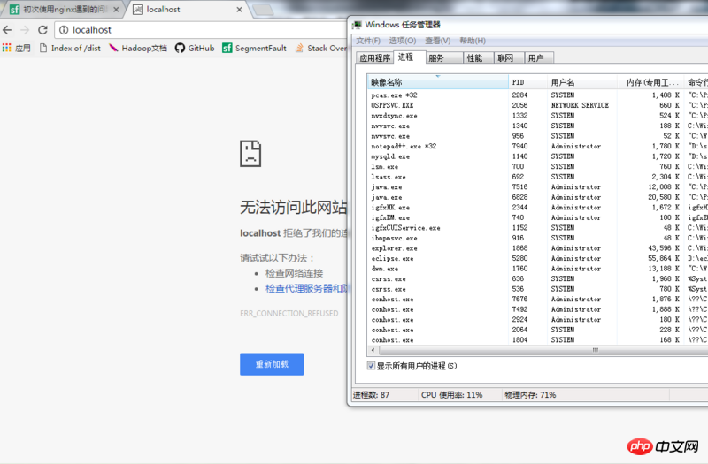Open the 文件(F) menu in Task Manager
The image size is (708, 464).
click(x=368, y=41)
